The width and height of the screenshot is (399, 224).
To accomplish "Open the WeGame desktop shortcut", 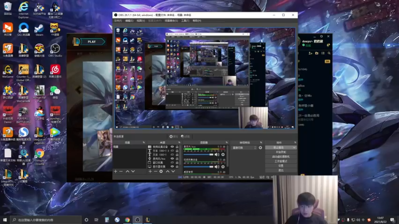I will 7,71.
